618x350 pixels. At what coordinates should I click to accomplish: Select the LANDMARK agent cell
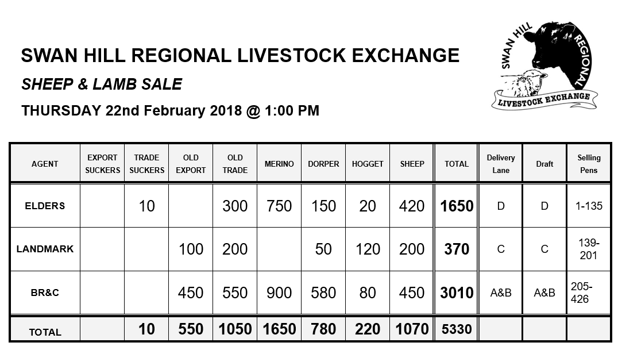tap(45, 249)
